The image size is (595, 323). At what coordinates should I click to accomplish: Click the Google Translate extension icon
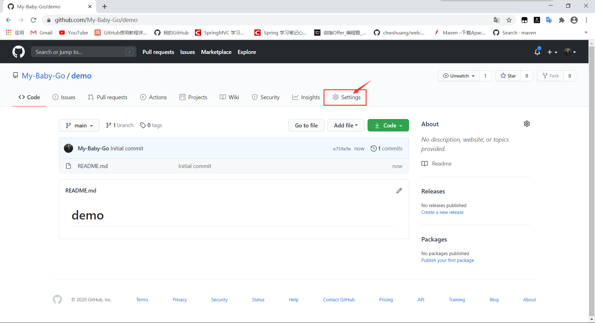coord(549,20)
